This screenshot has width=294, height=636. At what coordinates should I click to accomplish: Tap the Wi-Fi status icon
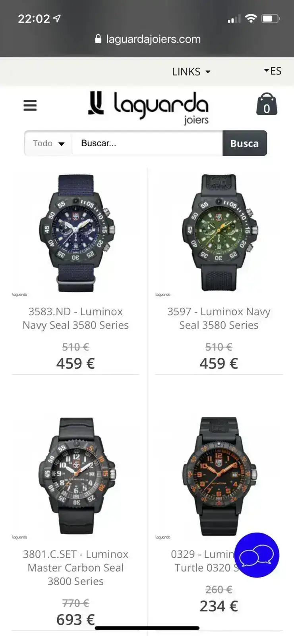251,18
